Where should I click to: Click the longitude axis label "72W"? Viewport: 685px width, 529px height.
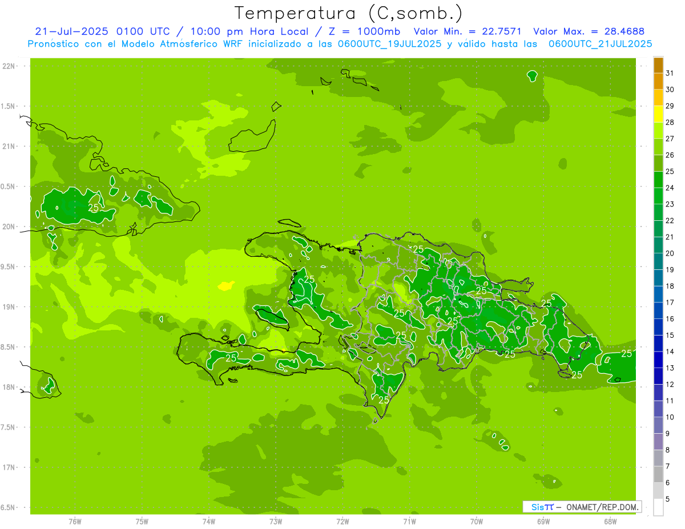pos(342,521)
